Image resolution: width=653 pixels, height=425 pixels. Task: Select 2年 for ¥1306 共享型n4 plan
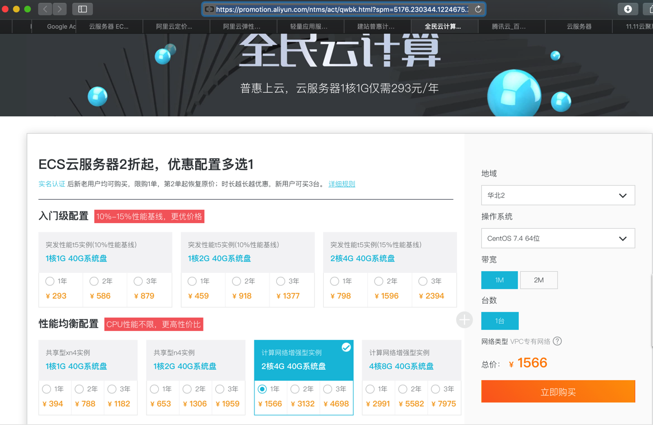[187, 389]
